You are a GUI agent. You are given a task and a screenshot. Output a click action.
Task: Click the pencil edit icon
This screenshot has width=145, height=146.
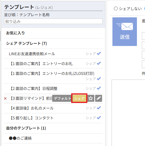click(99, 98)
